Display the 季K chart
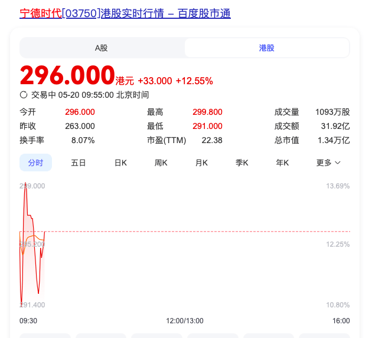Image resolution: width=372 pixels, height=338 pixels. pyautogui.click(x=242, y=163)
